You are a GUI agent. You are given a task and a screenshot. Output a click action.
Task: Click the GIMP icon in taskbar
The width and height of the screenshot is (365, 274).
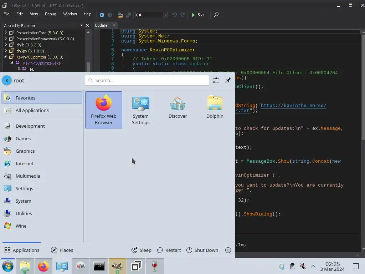click(118, 266)
